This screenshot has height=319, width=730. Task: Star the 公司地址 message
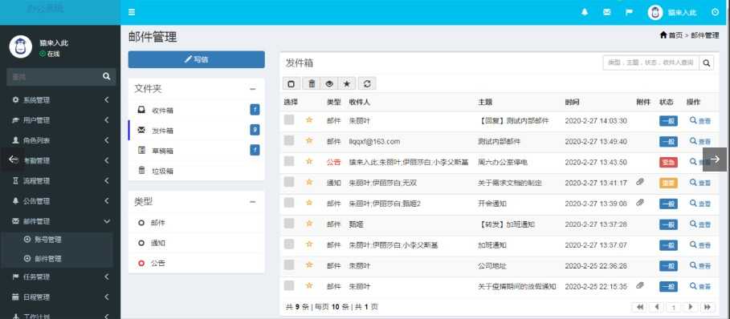pos(308,264)
